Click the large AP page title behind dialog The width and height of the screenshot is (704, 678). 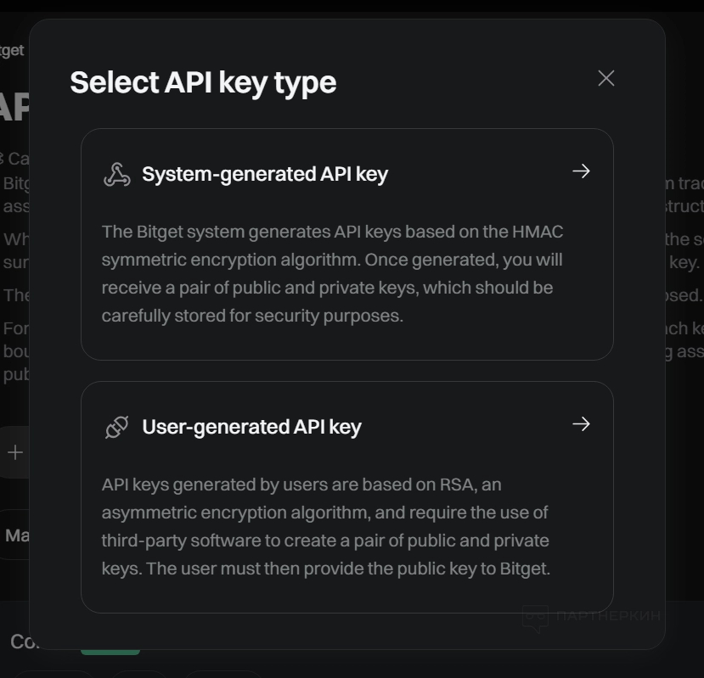click(14, 108)
